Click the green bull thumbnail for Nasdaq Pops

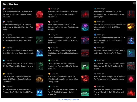(x=40, y=66)
